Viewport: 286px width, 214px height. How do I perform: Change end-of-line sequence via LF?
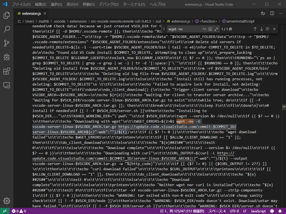coord(245,211)
